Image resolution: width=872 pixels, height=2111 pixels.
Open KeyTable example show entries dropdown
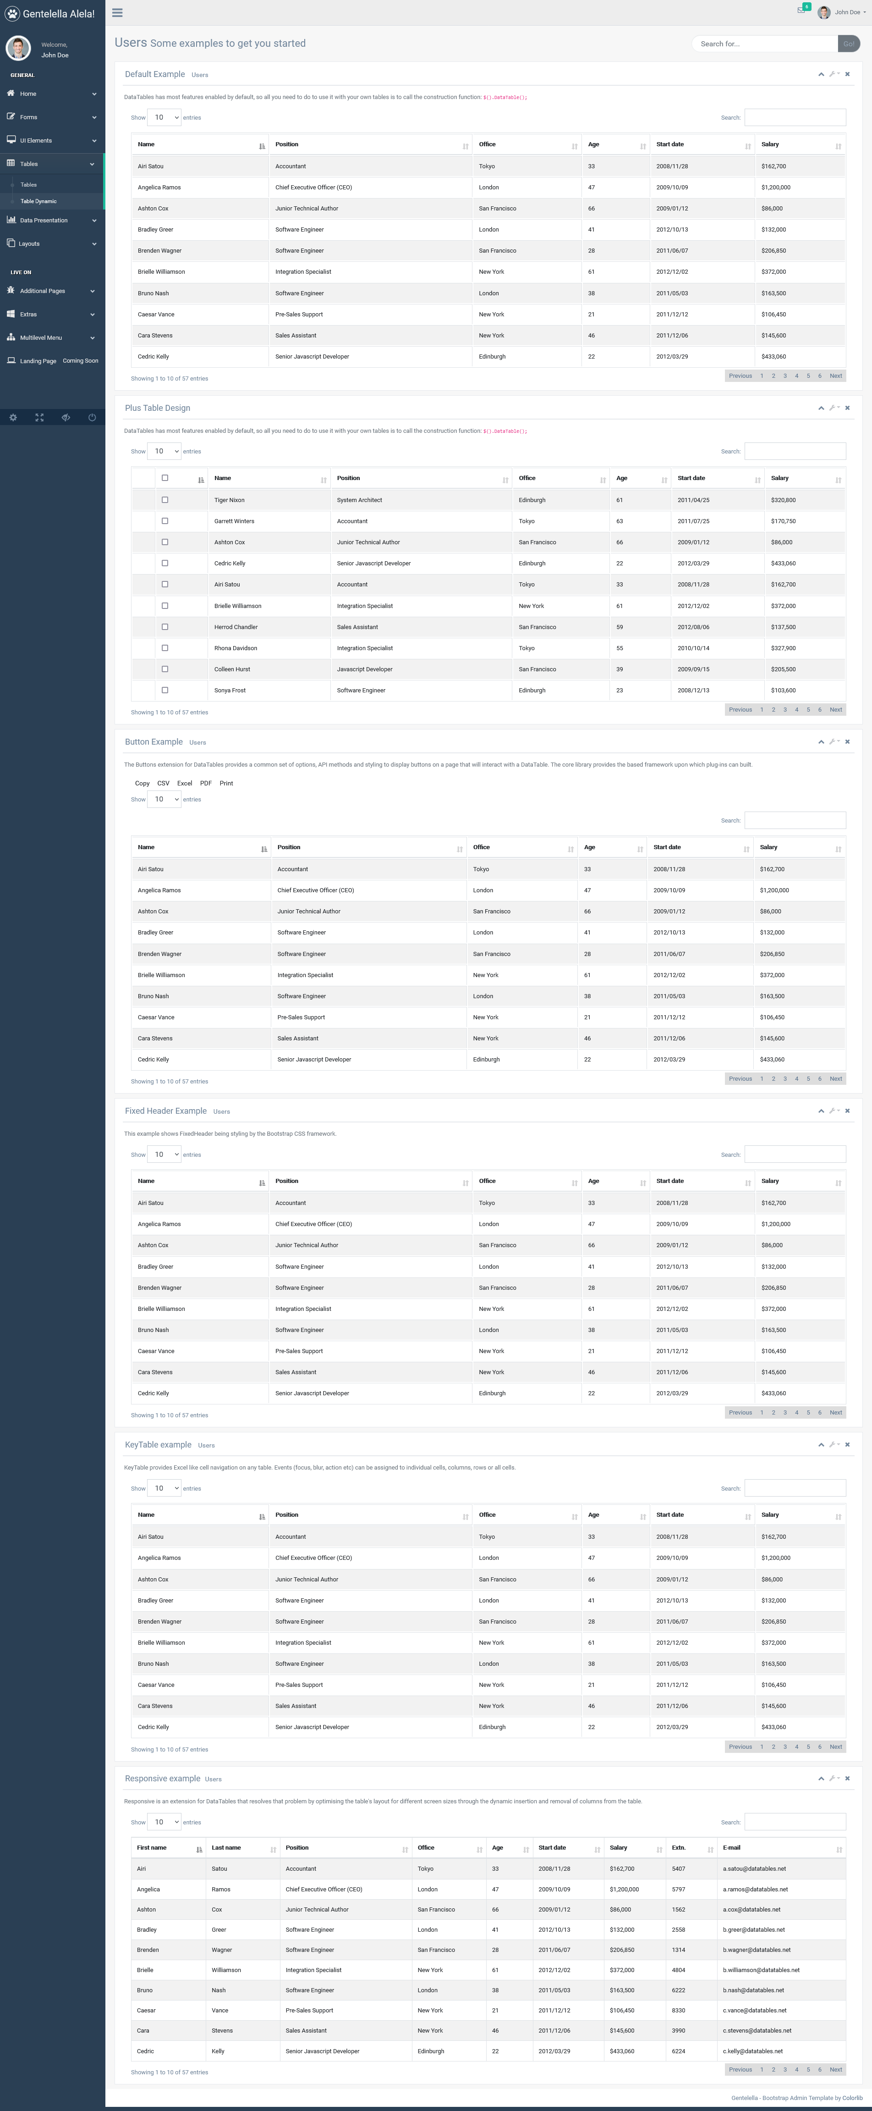click(164, 1488)
